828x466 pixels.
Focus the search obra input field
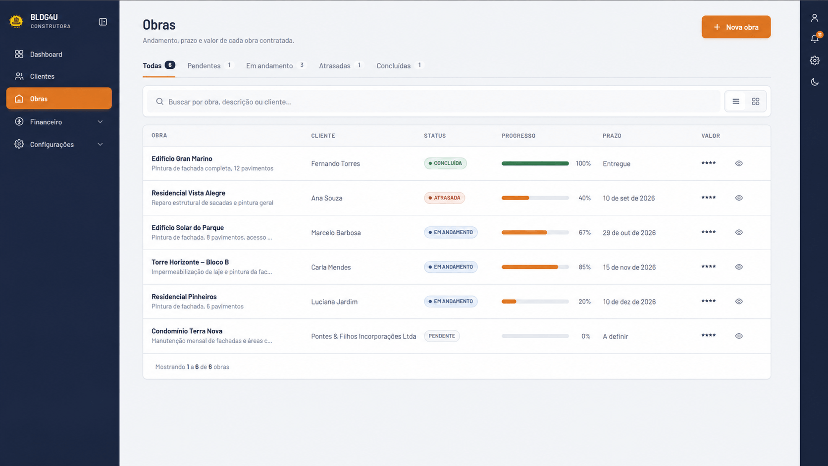(433, 102)
